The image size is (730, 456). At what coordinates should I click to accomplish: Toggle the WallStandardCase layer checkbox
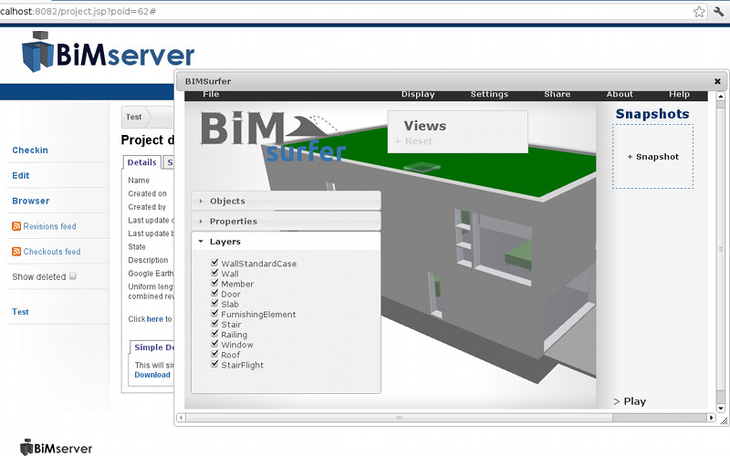pos(214,263)
